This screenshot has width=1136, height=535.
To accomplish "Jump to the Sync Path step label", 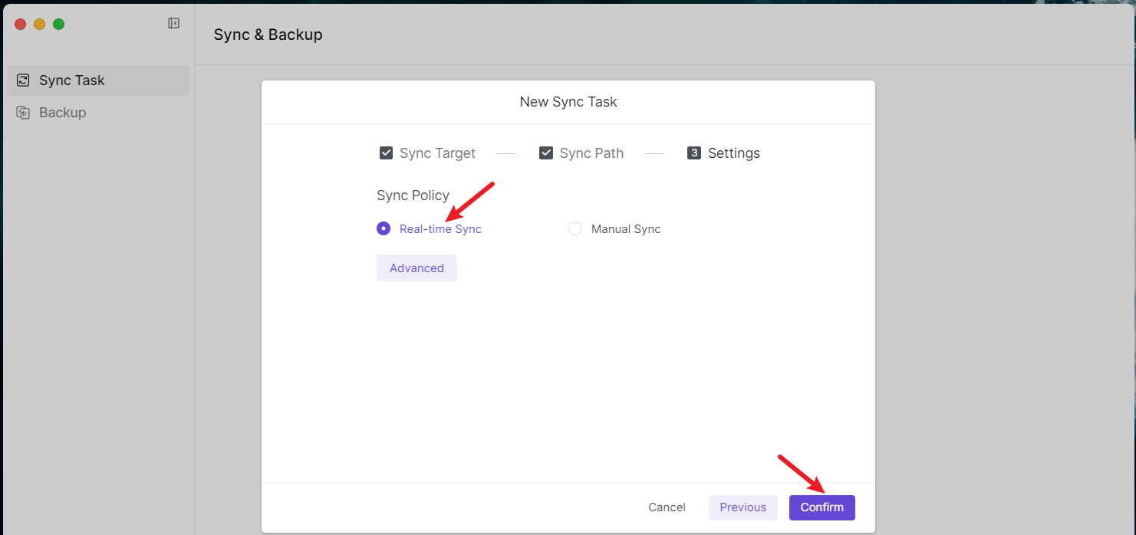I will point(591,153).
